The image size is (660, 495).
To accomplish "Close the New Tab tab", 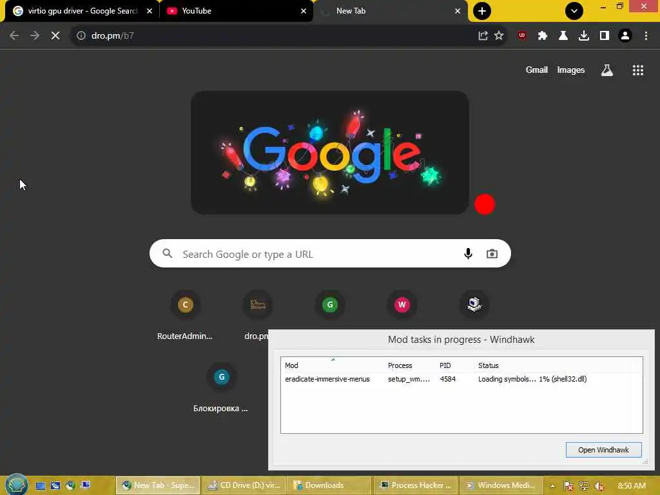I will (458, 11).
